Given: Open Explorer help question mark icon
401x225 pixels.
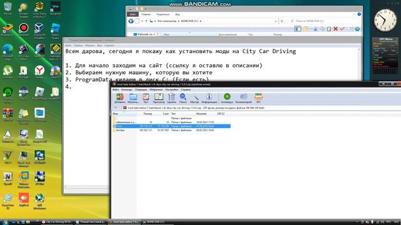Looking at the screenshot, I should click(x=359, y=14).
